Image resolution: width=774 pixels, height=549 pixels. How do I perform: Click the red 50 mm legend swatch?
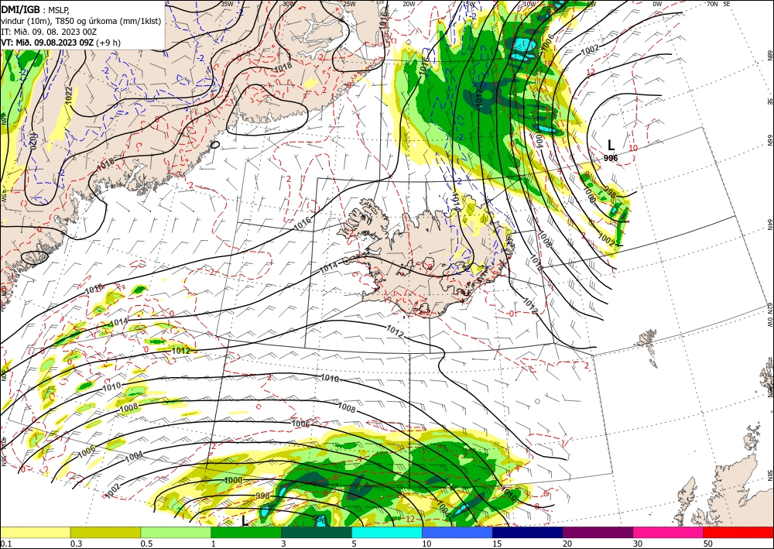tap(738, 532)
